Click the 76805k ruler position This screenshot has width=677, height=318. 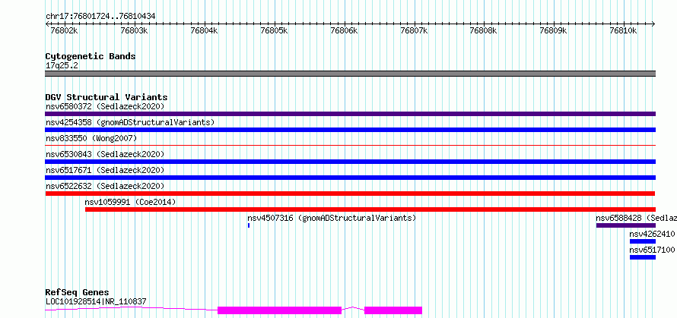(274, 31)
